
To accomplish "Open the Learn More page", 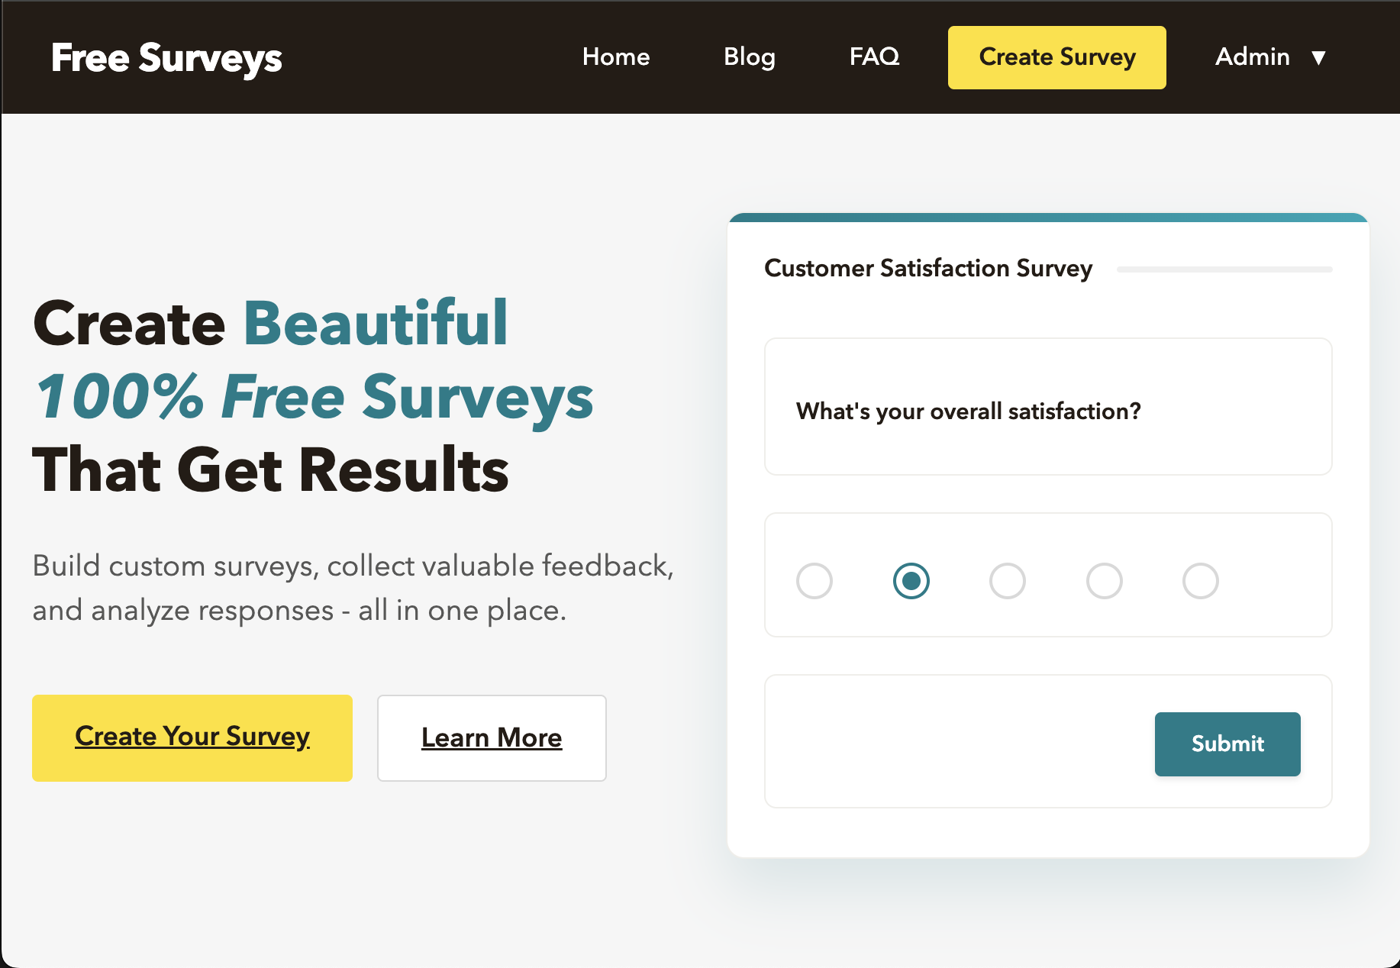I will pos(491,737).
